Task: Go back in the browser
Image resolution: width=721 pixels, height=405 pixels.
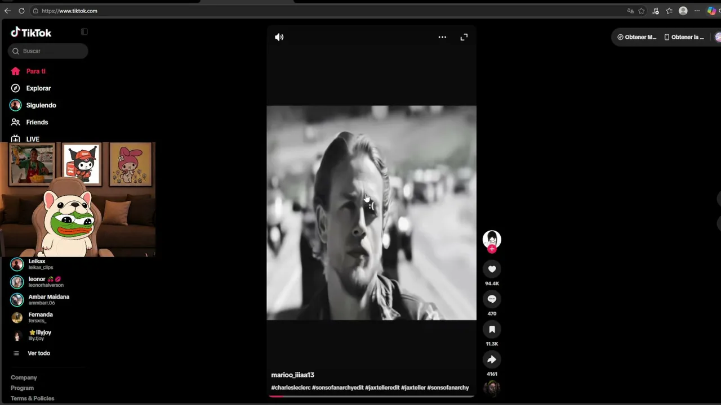Action: (7, 11)
